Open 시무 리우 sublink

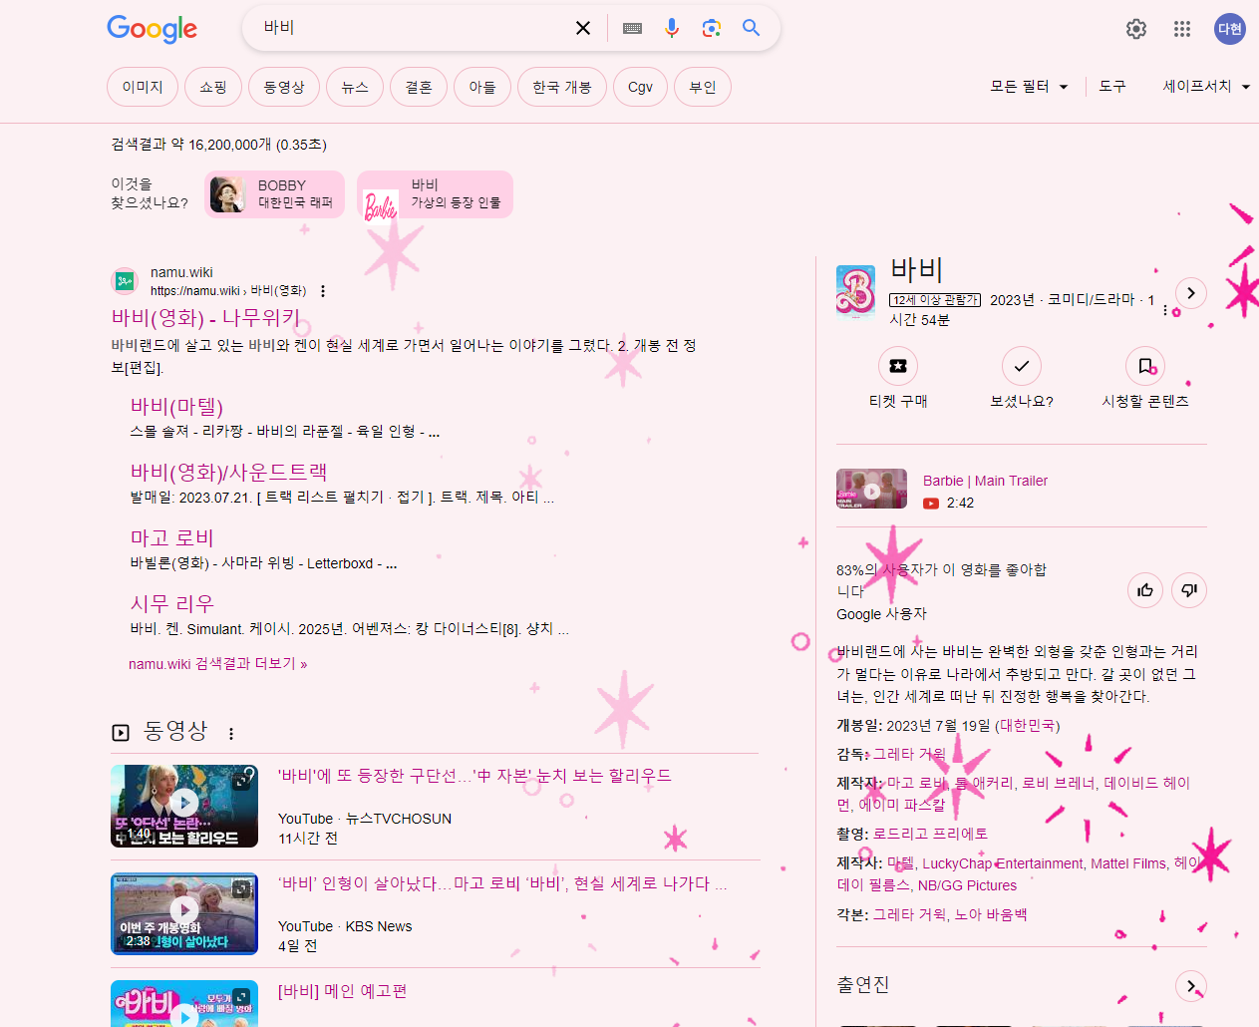(172, 604)
